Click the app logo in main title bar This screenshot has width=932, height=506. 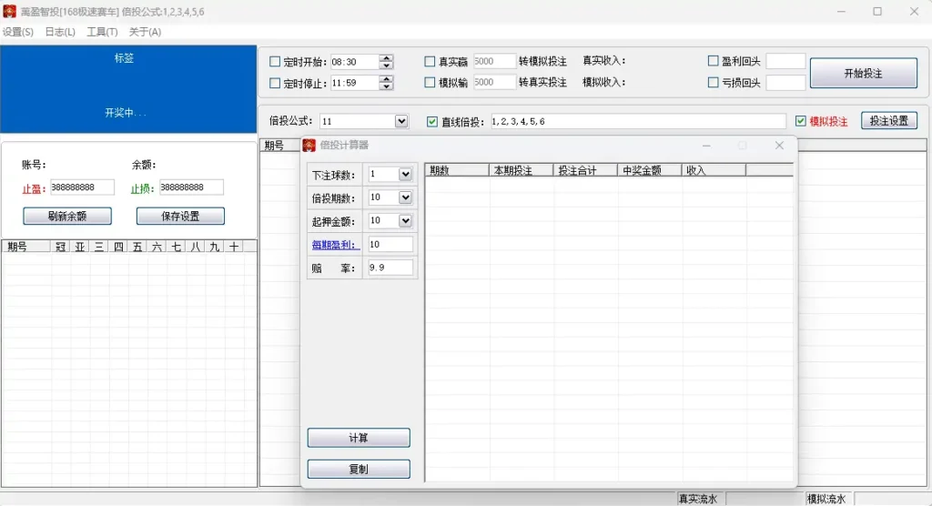[9, 11]
